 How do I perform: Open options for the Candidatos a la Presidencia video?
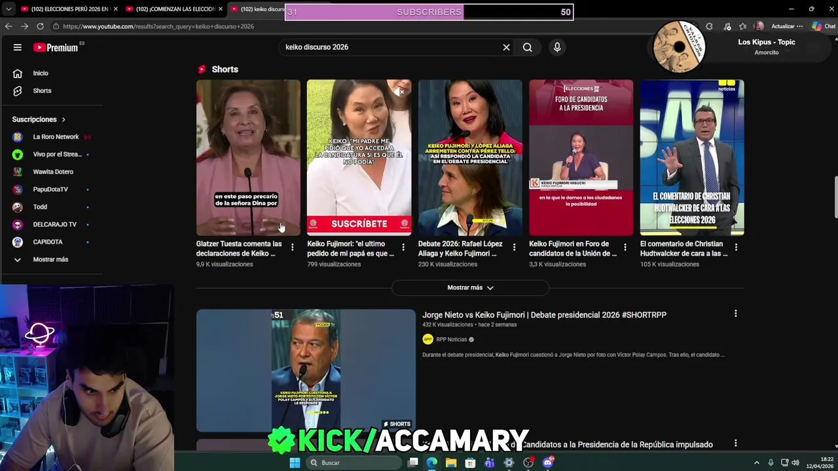pyautogui.click(x=735, y=444)
